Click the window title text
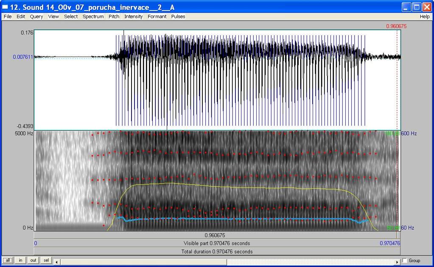 coord(92,7)
